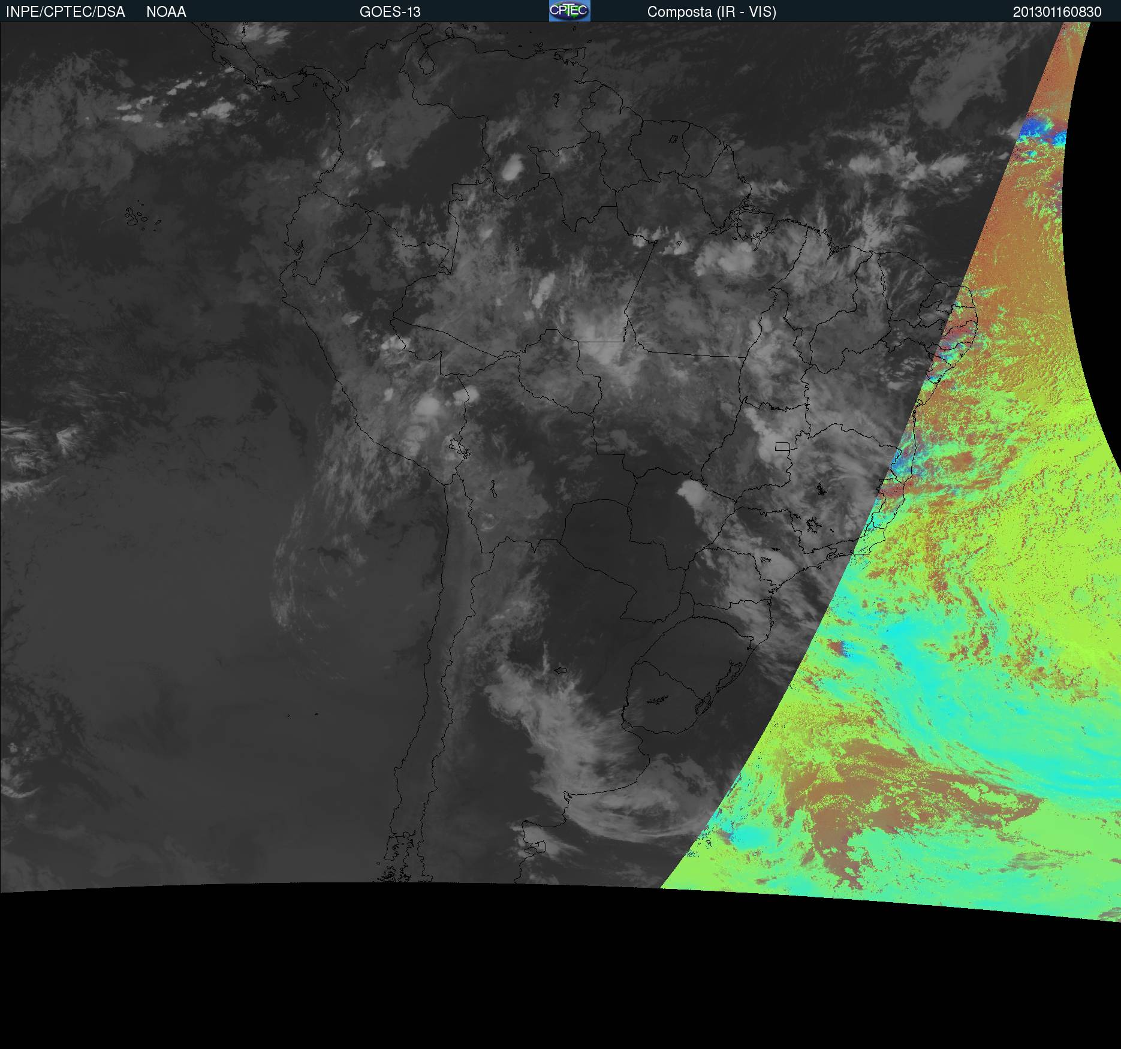Click the 201301160830 timestamp
The height and width of the screenshot is (1049, 1121).
[1057, 12]
